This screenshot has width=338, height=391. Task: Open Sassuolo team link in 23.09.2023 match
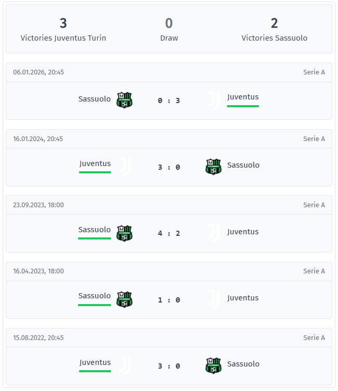click(94, 230)
